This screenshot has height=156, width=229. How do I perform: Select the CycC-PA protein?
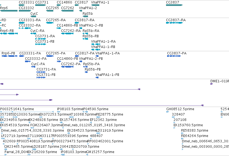click(33, 67)
